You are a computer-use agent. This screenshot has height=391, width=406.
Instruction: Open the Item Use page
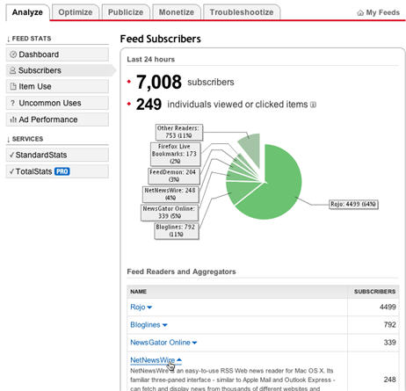point(57,87)
